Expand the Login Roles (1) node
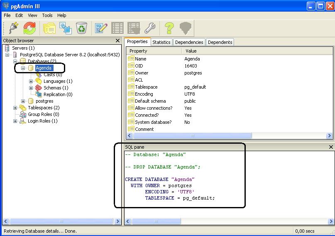The image size is (335, 236). pyautogui.click(x=15, y=121)
